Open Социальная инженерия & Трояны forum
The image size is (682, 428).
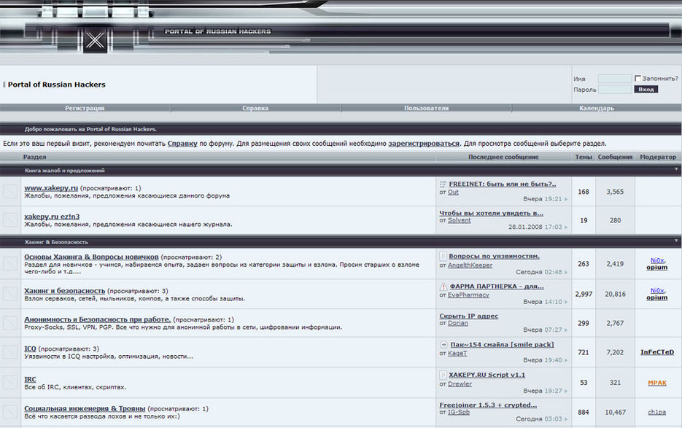[85, 408]
